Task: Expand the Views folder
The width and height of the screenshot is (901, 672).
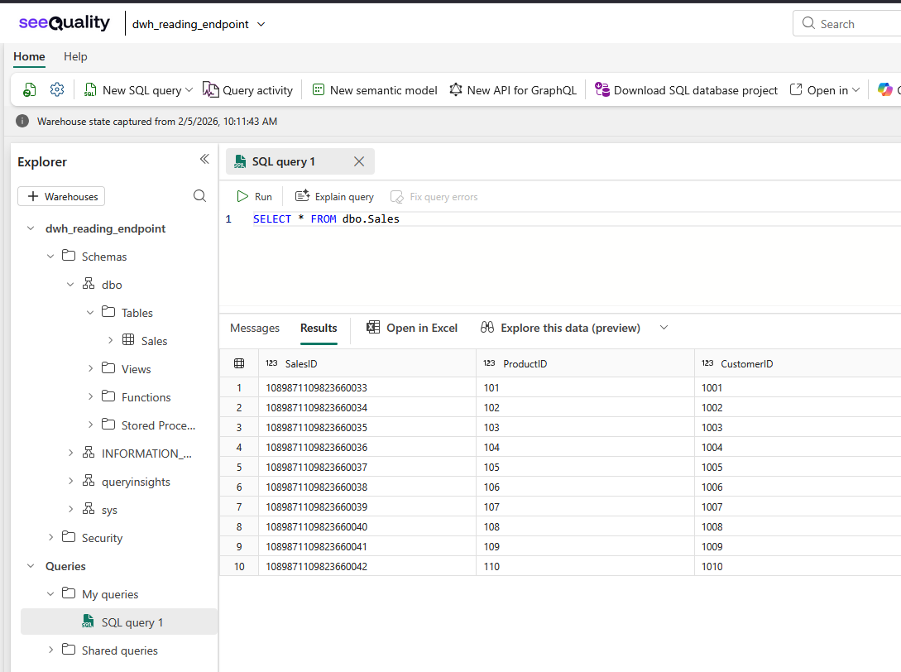Action: click(91, 369)
